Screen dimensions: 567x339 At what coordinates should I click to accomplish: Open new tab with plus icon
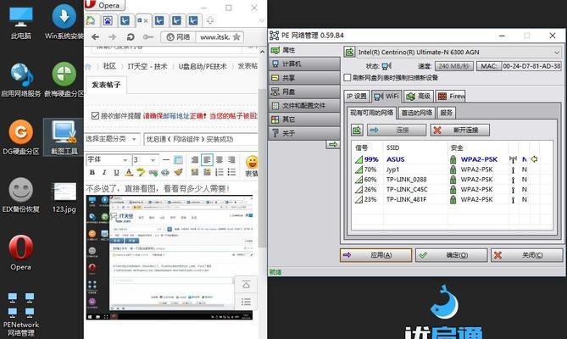(210, 20)
